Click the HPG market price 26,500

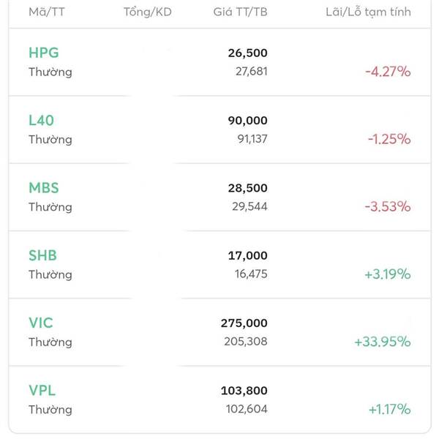point(247,53)
